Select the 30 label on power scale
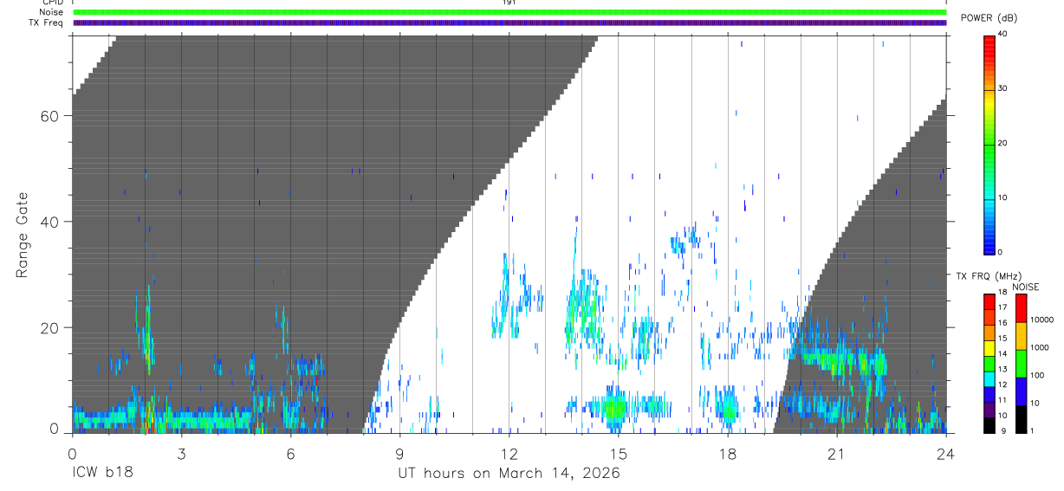 click(1002, 88)
